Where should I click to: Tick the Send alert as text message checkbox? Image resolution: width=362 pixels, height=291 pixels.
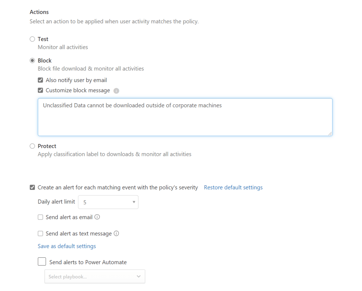click(x=40, y=234)
